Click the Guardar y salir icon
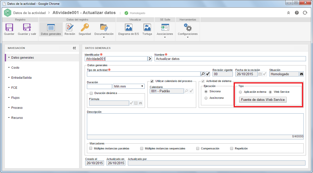Viewport: 313px width, 173px height. click(x=27, y=28)
